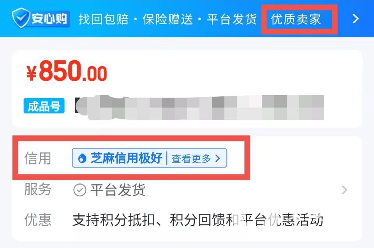Tap the 服务 row label
Image resolution: width=374 pixels, height=248 pixels.
click(38, 189)
